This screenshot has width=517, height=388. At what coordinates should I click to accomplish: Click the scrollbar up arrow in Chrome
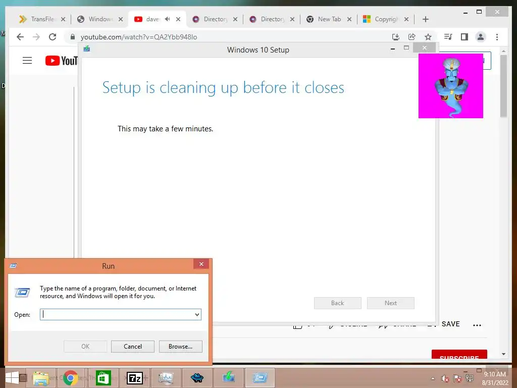point(503,51)
